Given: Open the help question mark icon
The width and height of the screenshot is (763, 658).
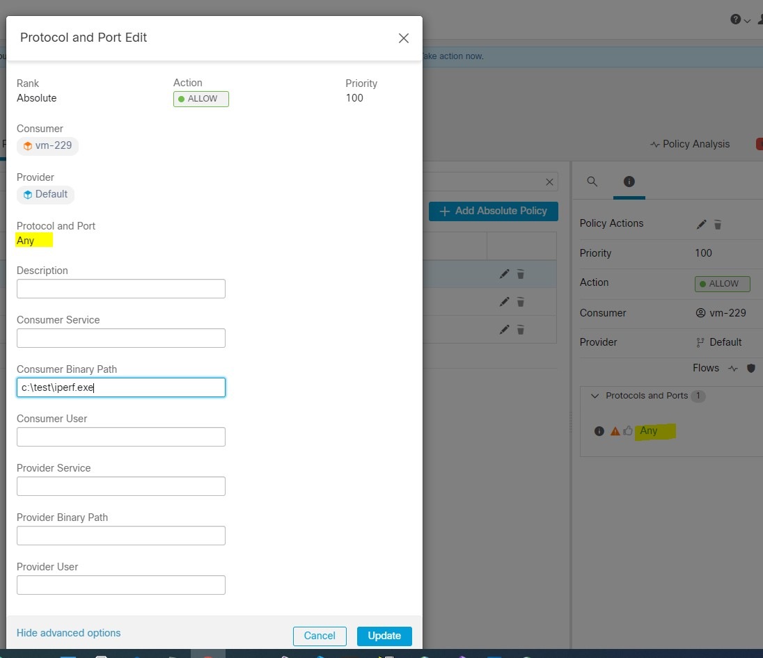Looking at the screenshot, I should pyautogui.click(x=736, y=19).
